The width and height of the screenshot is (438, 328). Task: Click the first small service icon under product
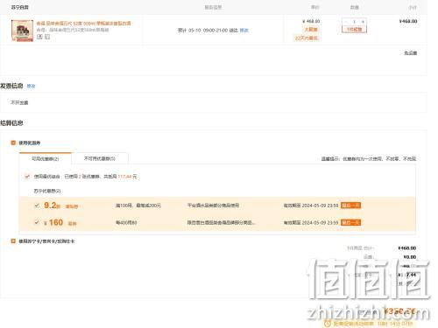(39, 37)
